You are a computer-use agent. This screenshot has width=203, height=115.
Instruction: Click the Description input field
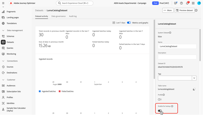tap(177, 57)
